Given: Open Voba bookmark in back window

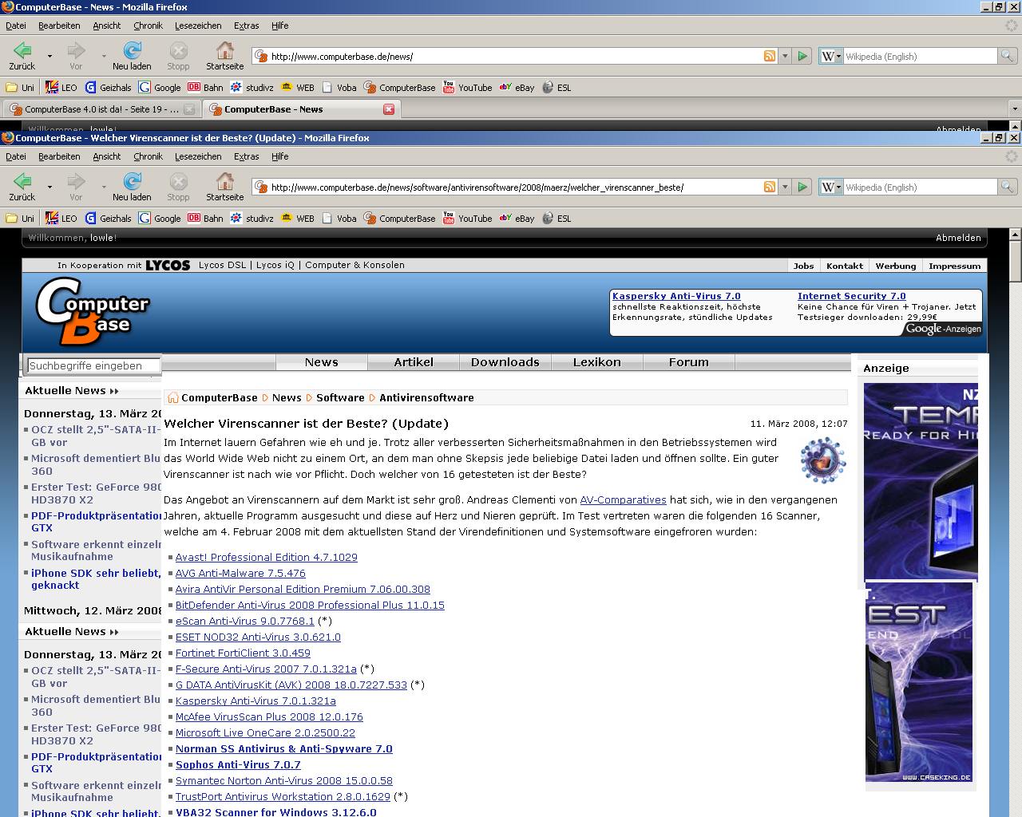Looking at the screenshot, I should pos(339,87).
